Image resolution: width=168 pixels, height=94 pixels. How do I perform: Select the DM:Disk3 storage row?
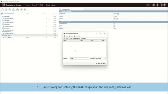pos(29,32)
